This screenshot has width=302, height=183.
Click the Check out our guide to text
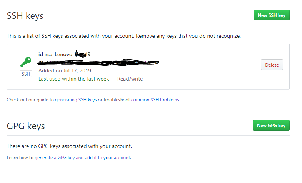(x=30, y=100)
